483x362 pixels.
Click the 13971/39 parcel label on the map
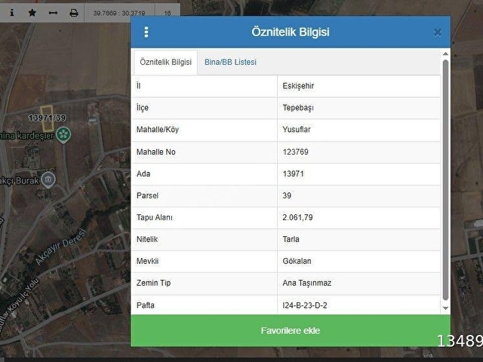[x=47, y=118]
